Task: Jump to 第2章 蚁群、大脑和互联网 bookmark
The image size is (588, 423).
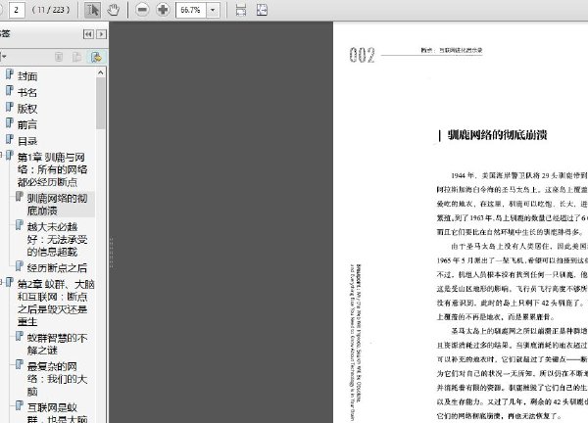Action: click(x=56, y=303)
